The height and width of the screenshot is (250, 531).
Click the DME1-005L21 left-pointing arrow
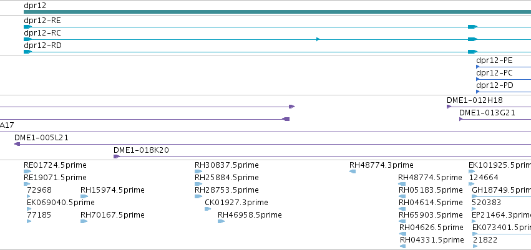[17, 144]
